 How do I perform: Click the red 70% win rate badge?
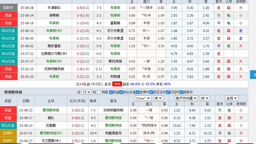(117, 84)
